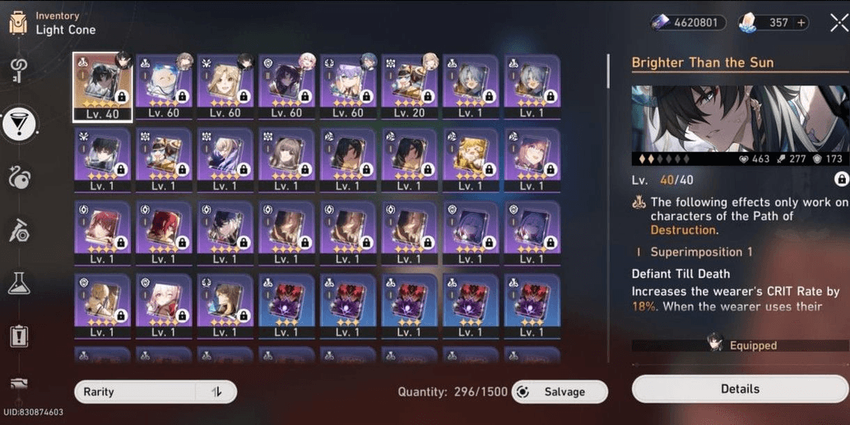Open Details for the selected light cone
The height and width of the screenshot is (425, 850).
[740, 389]
